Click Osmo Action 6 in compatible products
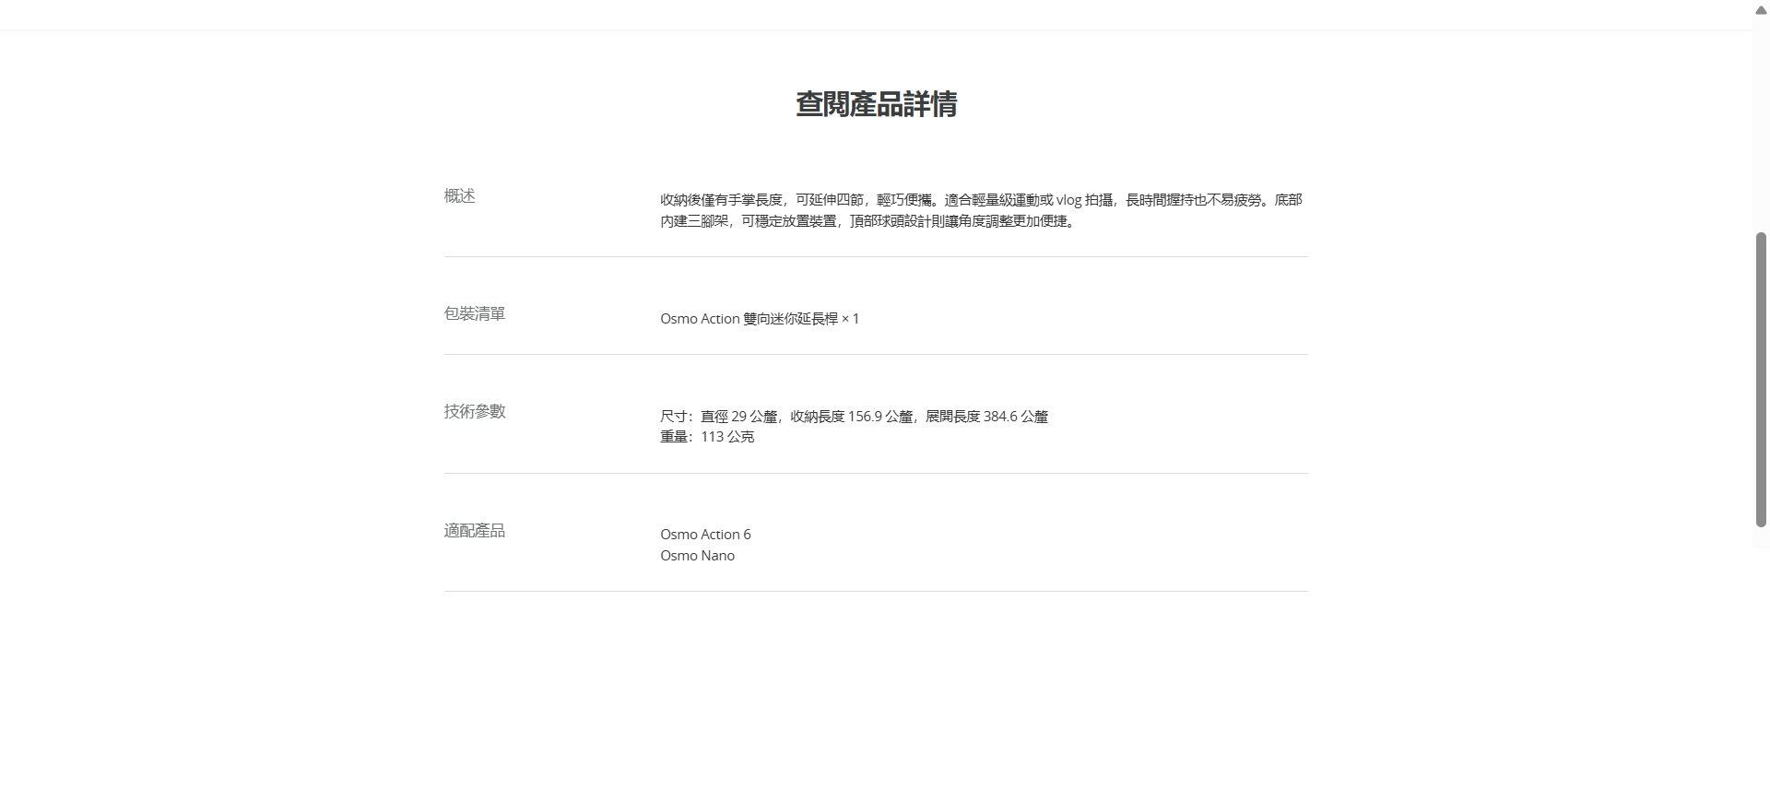1770x801 pixels. pyautogui.click(x=705, y=535)
